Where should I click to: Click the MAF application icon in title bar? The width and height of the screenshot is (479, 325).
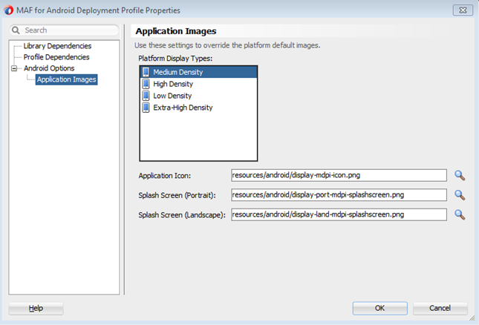pyautogui.click(x=9, y=10)
